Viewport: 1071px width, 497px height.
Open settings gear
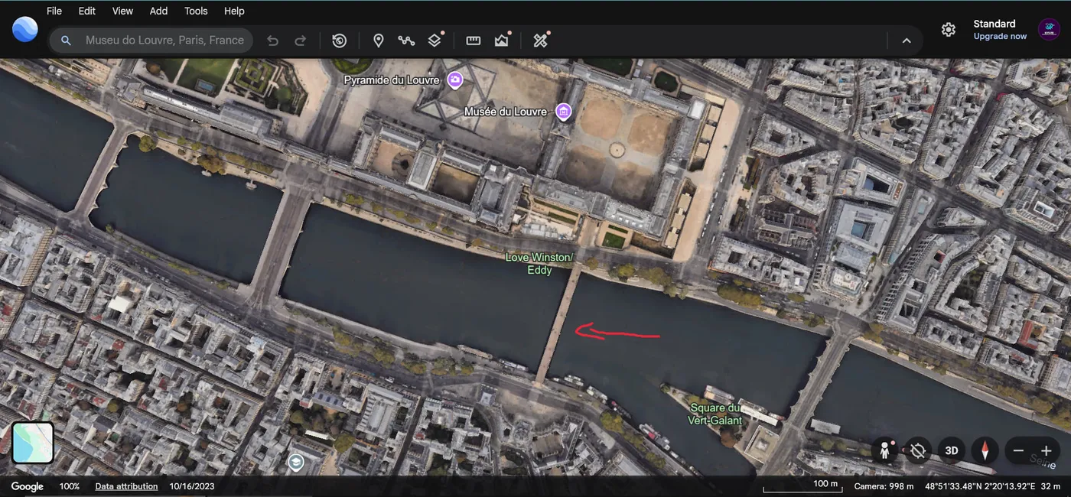coord(949,29)
